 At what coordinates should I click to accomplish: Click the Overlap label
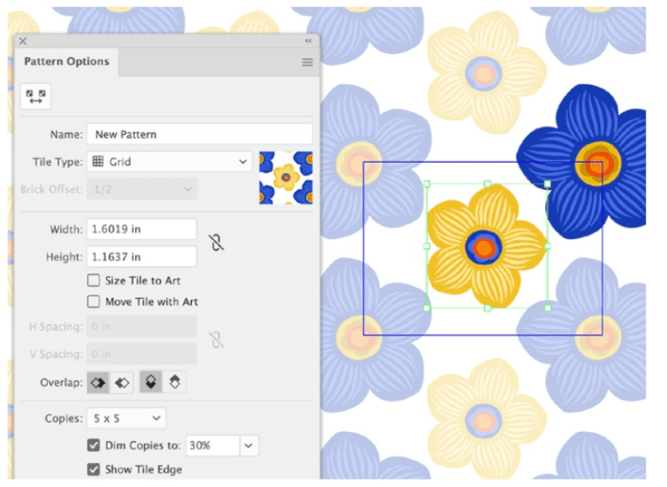coord(61,383)
